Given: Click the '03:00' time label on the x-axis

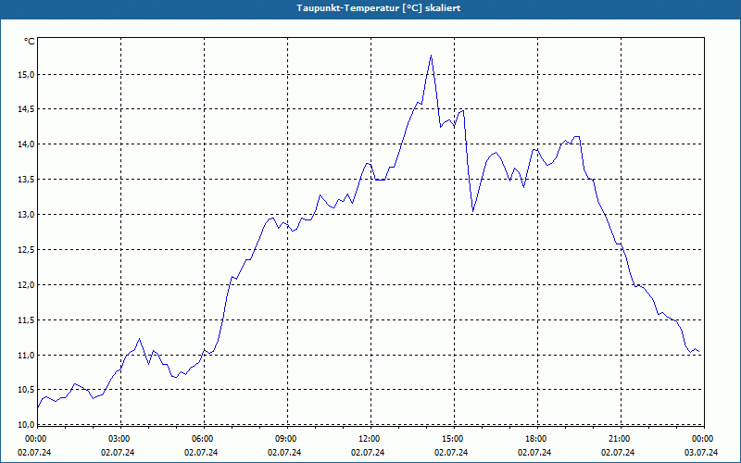Looking at the screenshot, I should click(x=120, y=439).
